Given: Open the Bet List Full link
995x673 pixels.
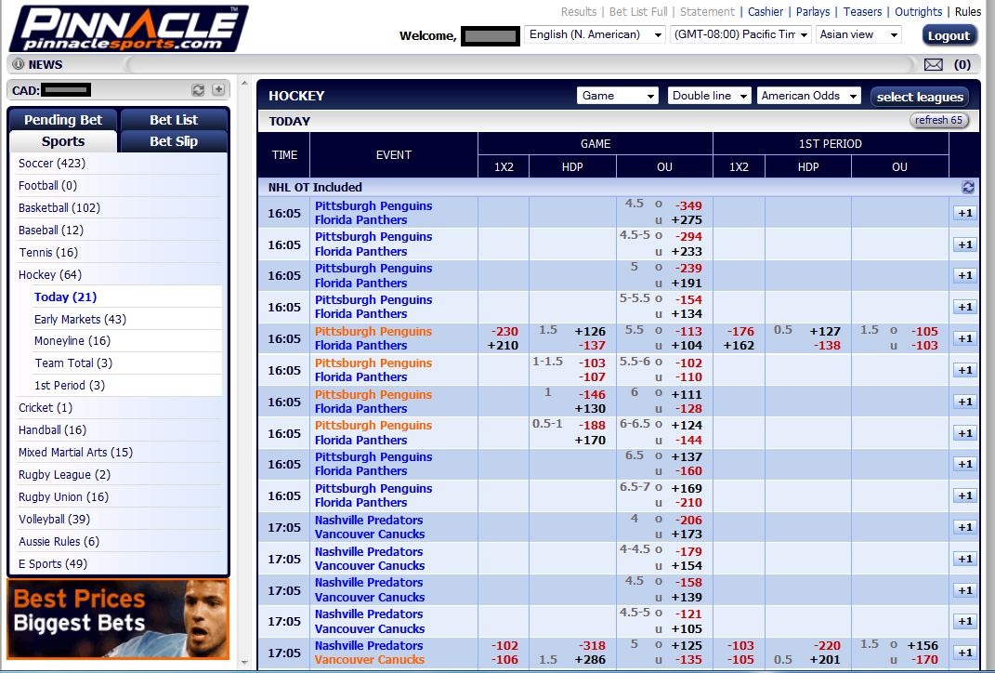Looking at the screenshot, I should tap(638, 11).
